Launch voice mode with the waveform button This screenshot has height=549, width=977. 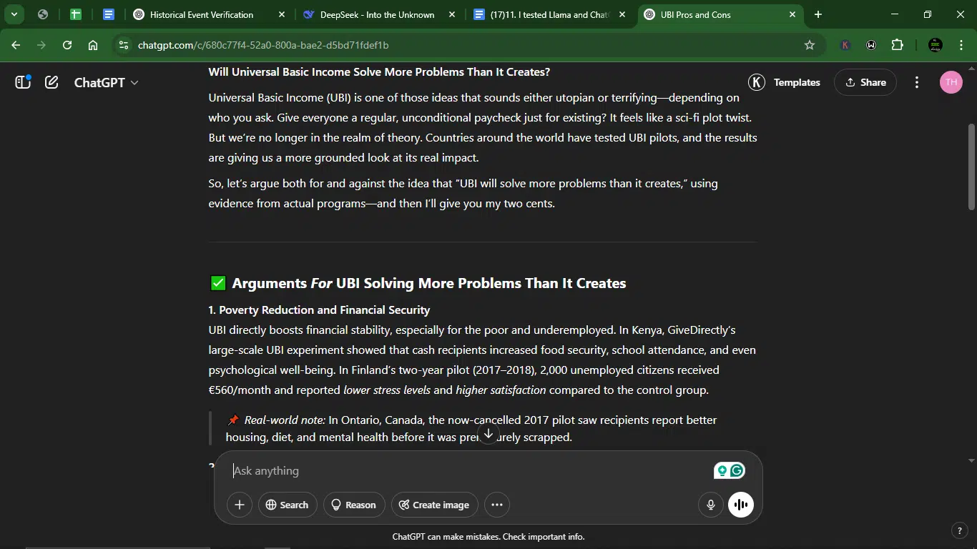pyautogui.click(x=741, y=505)
